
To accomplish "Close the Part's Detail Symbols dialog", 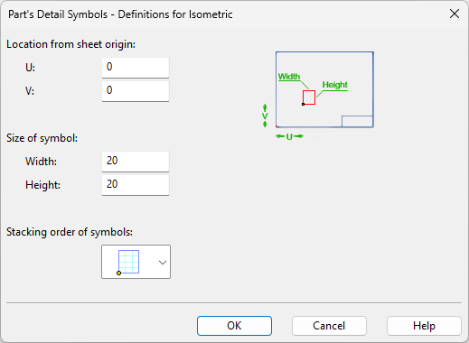I will coord(455,14).
